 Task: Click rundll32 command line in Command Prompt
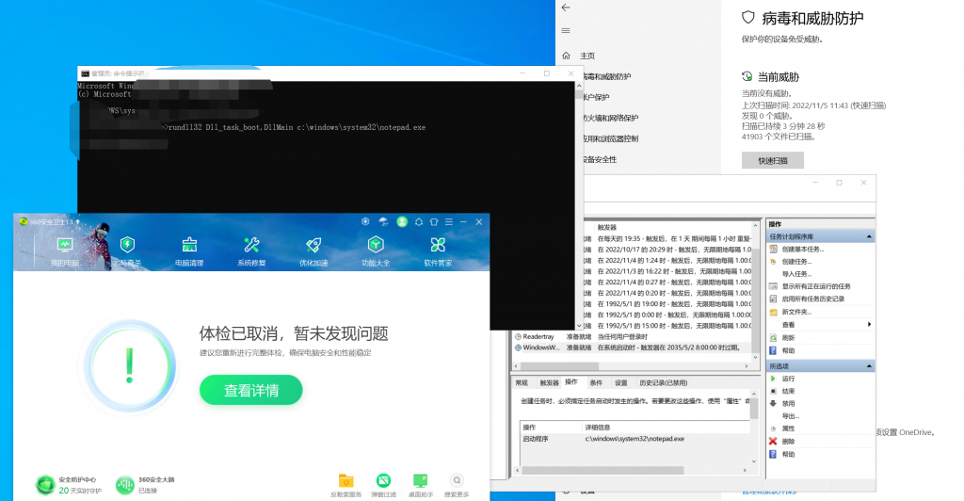[297, 127]
